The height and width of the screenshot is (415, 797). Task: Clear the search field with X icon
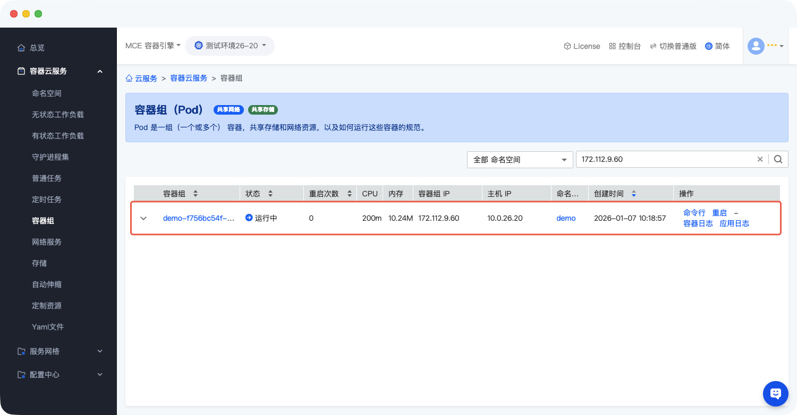760,159
